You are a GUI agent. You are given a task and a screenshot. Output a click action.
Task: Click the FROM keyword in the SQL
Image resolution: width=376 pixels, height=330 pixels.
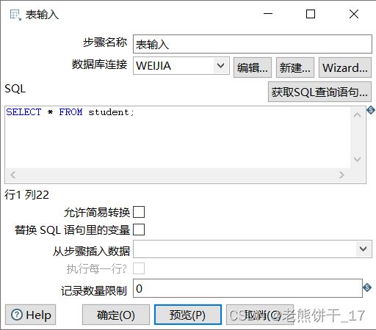[70, 112]
